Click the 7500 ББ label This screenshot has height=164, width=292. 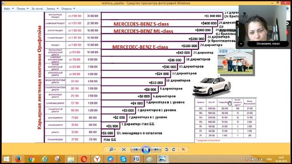click(x=109, y=140)
